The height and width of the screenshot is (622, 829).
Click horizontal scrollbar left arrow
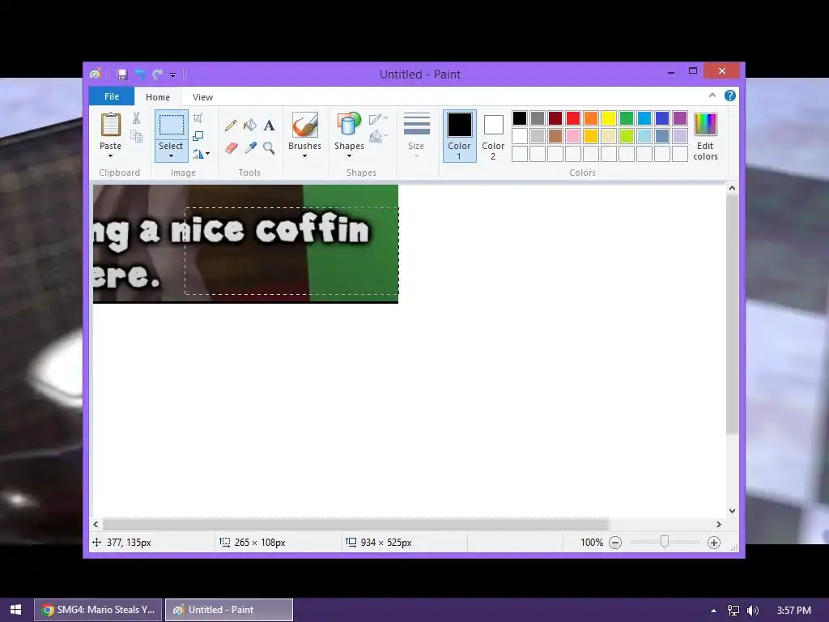[96, 524]
